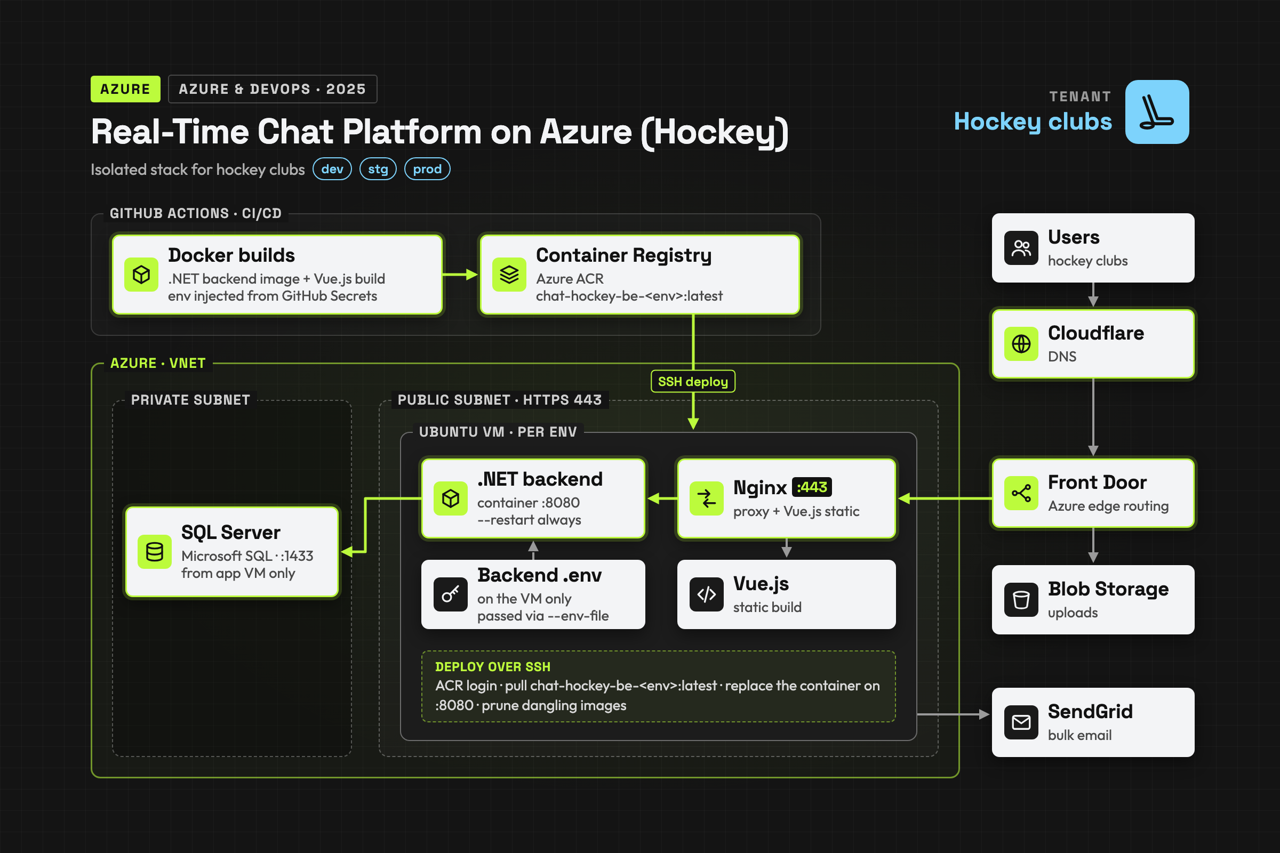
Task: Click the hockey stick tenant icon
Action: pos(1157,112)
